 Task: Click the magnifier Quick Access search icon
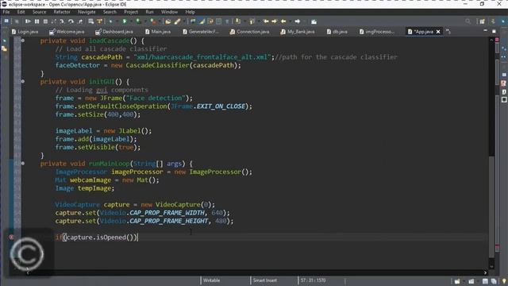click(x=468, y=21)
